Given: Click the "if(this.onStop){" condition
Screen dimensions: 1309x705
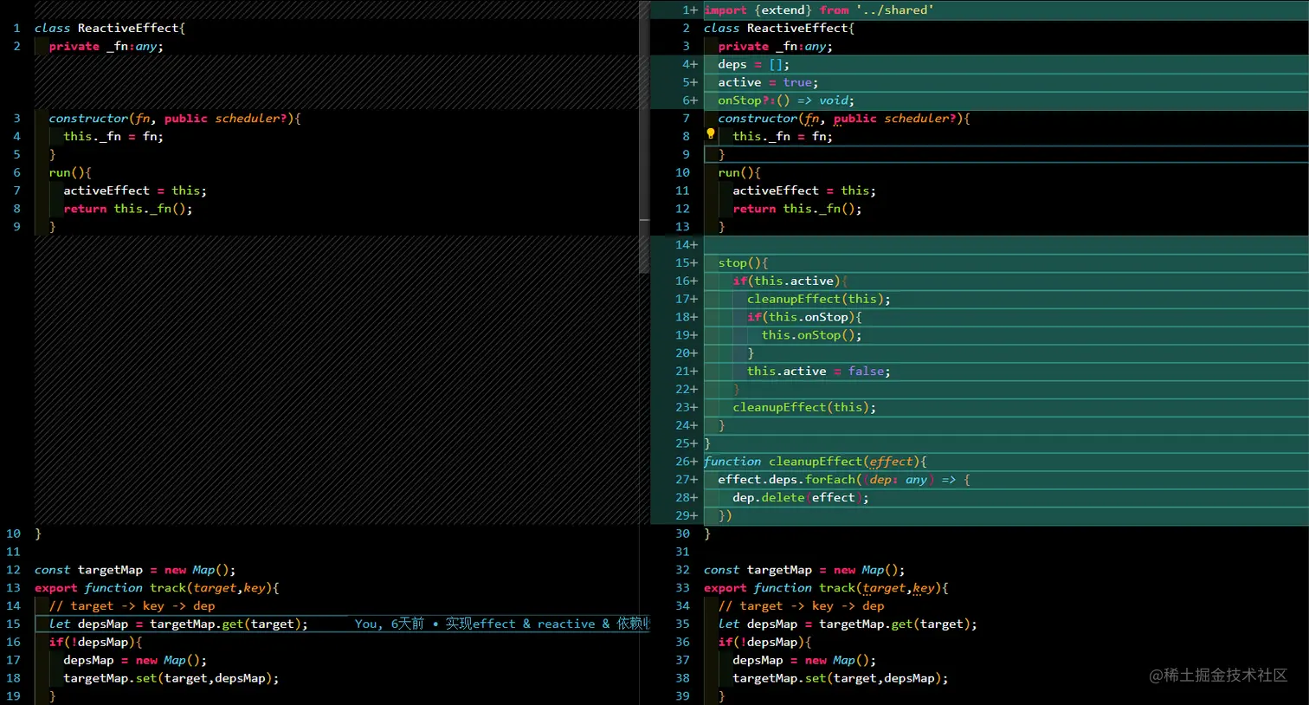Looking at the screenshot, I should tap(804, 317).
